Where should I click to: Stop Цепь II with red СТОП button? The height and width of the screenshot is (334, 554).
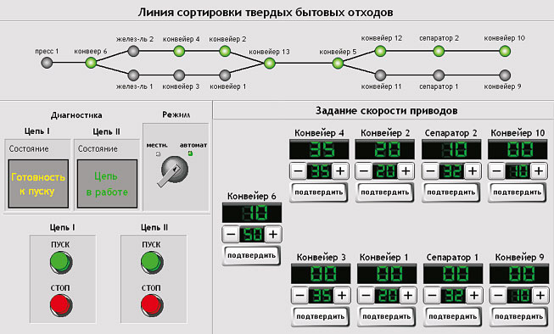pyautogui.click(x=152, y=305)
